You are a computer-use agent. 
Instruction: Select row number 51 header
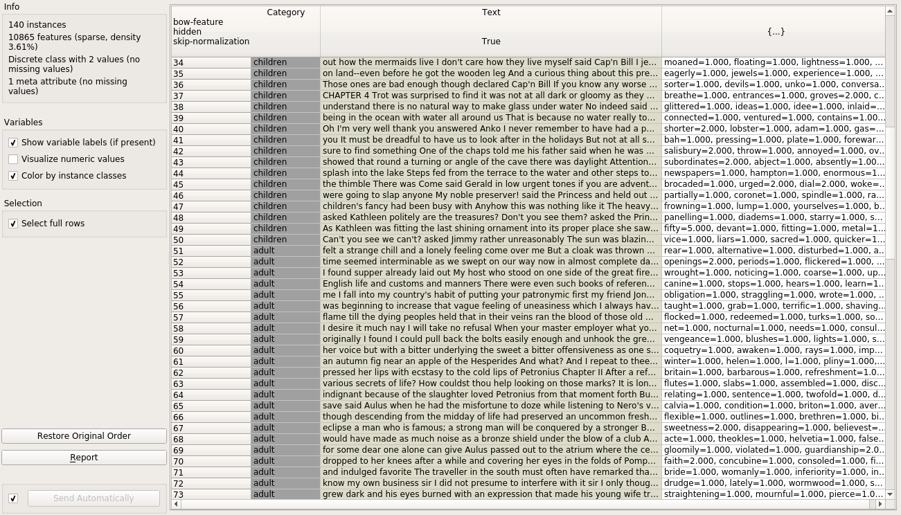click(211, 251)
